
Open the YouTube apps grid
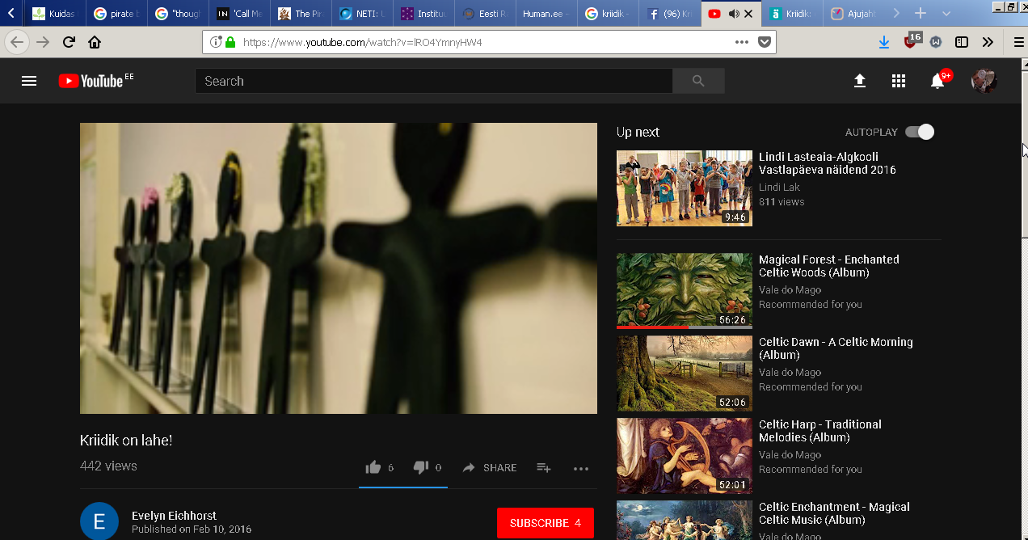[898, 81]
